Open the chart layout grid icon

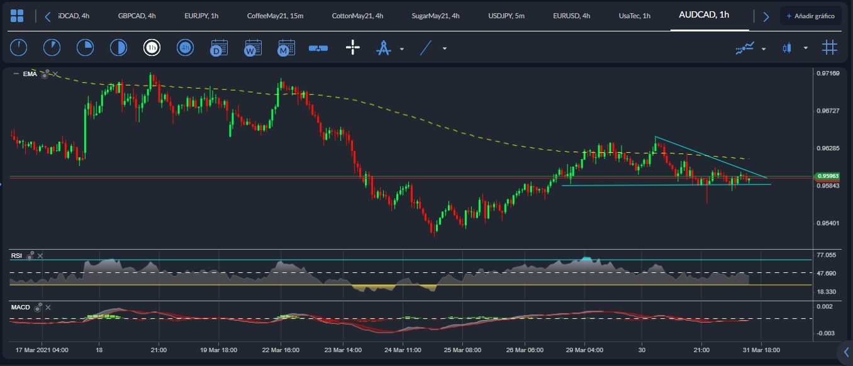[x=17, y=16]
